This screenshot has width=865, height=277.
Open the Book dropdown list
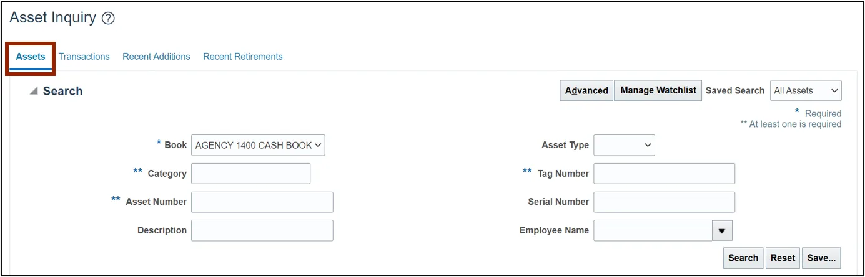point(258,146)
